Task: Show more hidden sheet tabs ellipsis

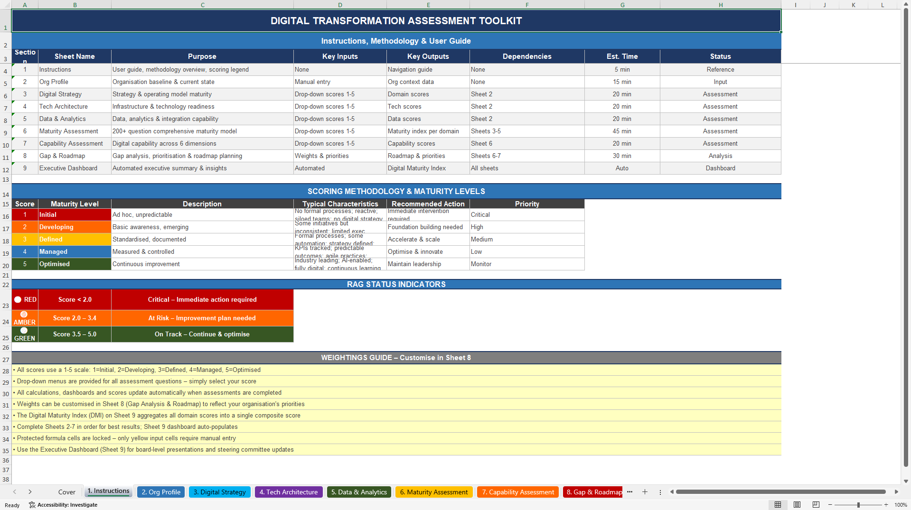Action: [x=629, y=492]
